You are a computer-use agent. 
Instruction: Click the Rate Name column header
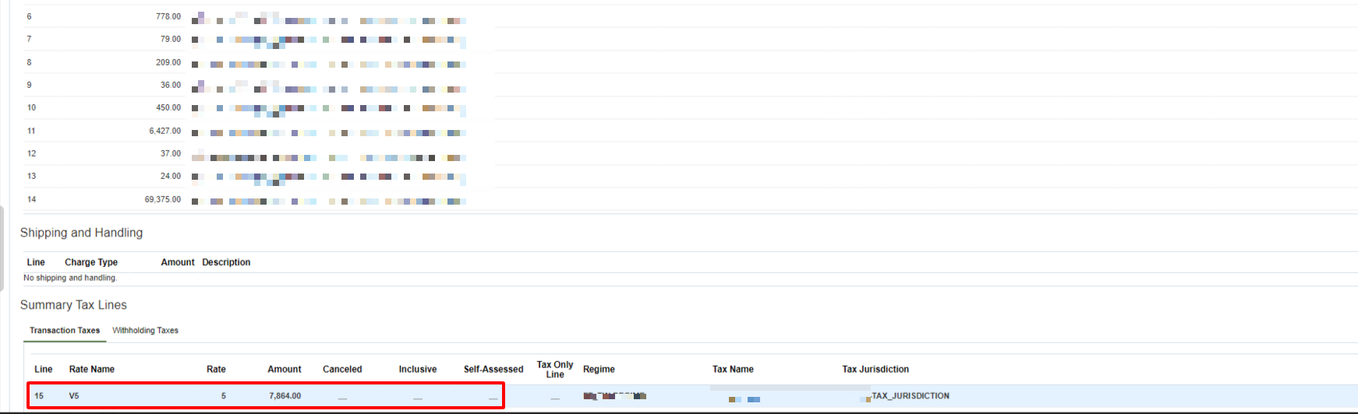(92, 370)
